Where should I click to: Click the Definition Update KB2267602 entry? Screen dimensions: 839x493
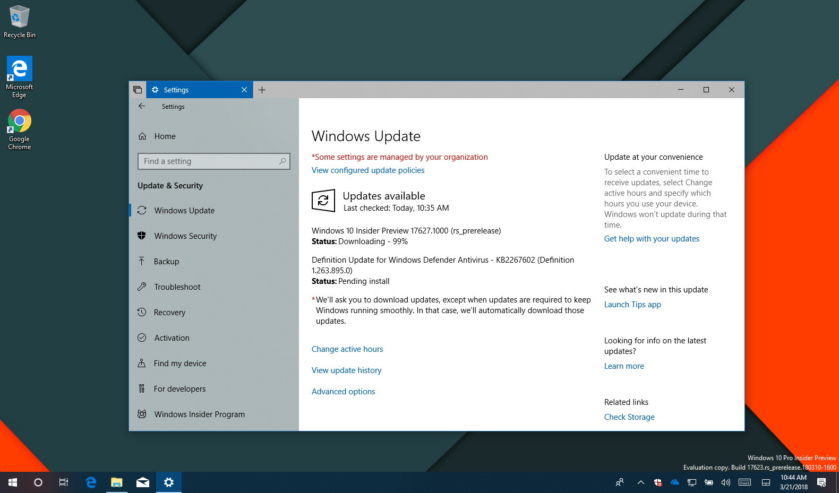(x=443, y=265)
